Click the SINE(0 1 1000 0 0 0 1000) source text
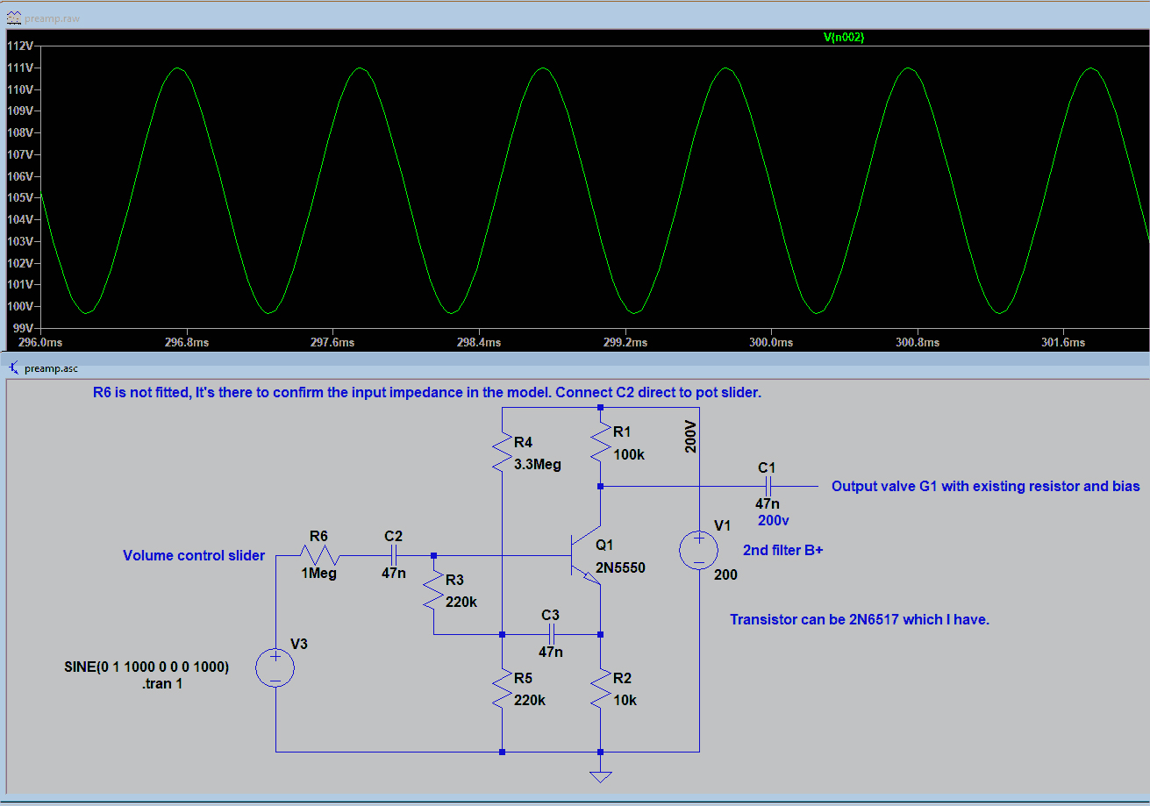 click(x=146, y=667)
